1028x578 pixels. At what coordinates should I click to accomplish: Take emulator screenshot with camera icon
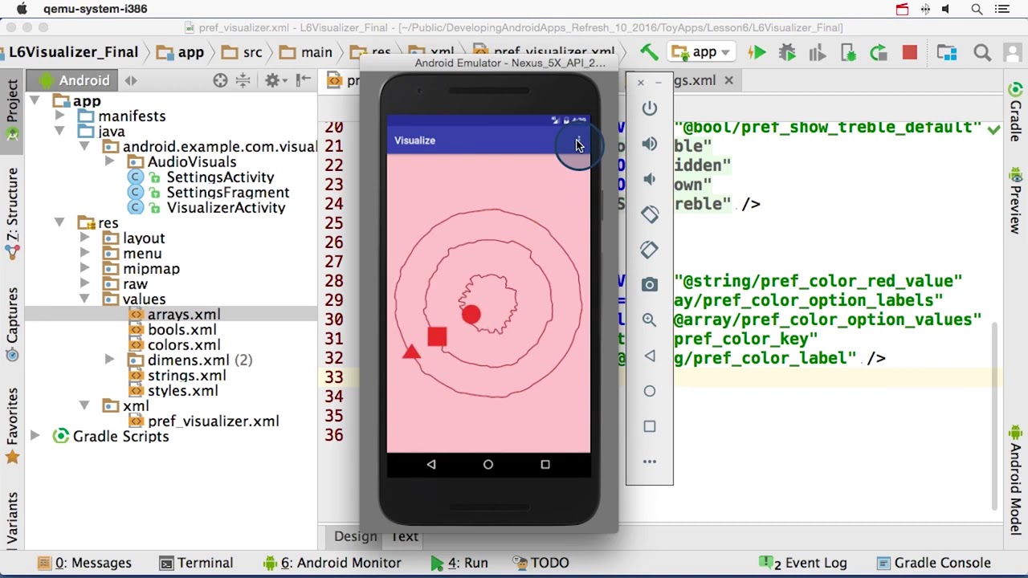point(649,285)
